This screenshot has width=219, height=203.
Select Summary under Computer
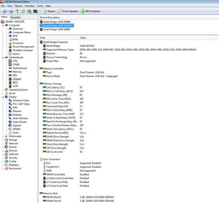coord(18,29)
